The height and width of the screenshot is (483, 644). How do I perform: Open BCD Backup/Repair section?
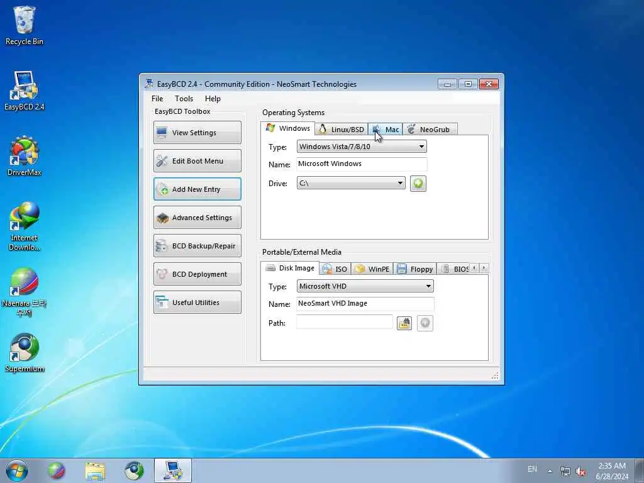pos(197,246)
